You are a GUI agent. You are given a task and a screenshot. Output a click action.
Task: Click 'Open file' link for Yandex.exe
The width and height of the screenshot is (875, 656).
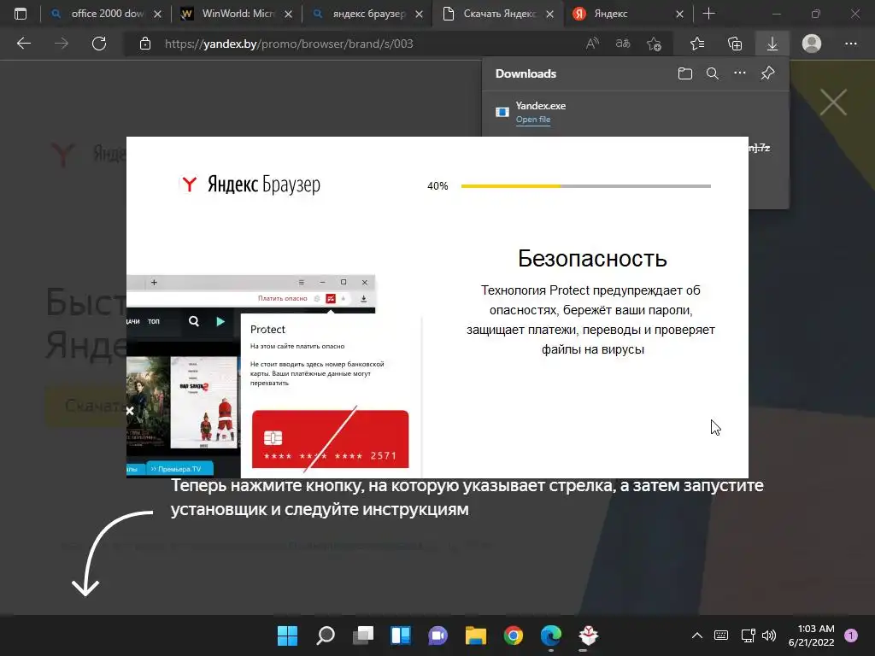(x=533, y=120)
